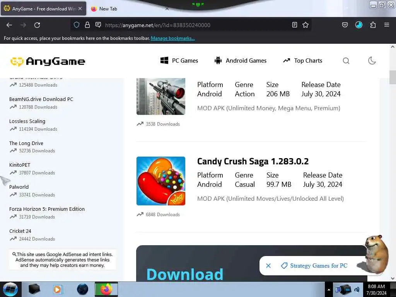This screenshot has height=297, width=396.
Task: Open the Firefox account circle icon
Action: point(359,25)
